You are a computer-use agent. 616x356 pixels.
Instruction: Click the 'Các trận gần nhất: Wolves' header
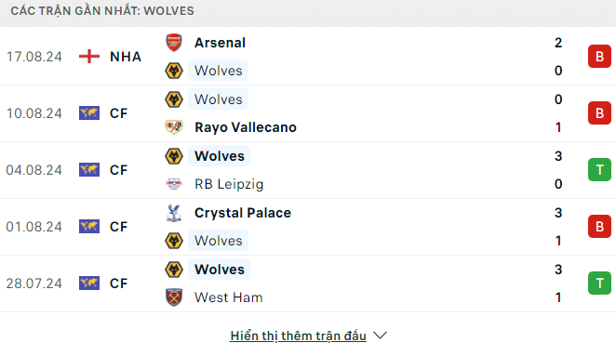[x=102, y=10]
